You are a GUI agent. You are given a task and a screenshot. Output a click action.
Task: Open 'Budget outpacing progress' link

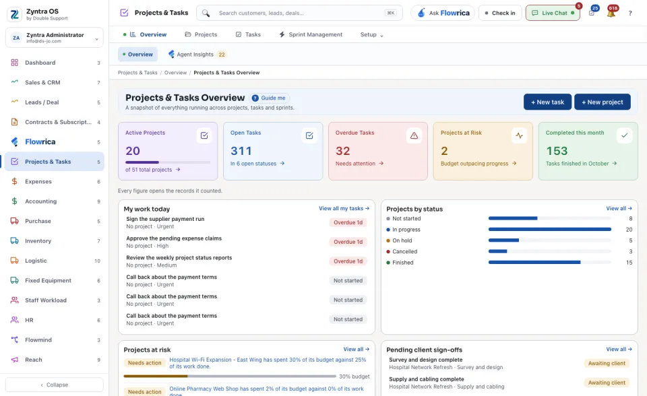point(479,164)
